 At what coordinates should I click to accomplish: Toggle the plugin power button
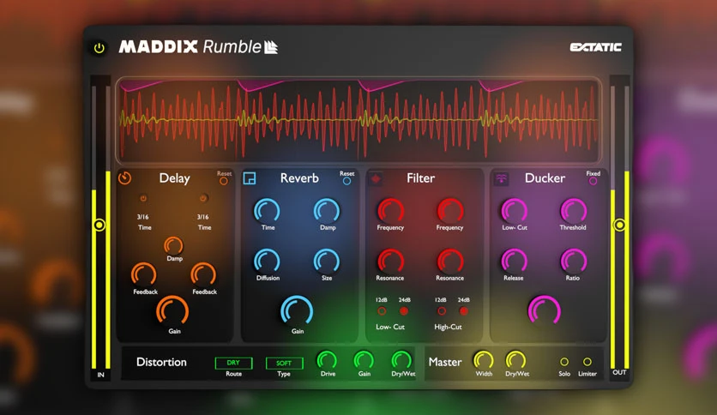click(99, 48)
